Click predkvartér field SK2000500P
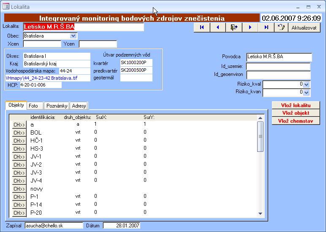 tap(136, 70)
